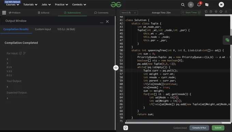Click the lightbulb button below editor
This screenshot has width=232, height=132.
126,128
